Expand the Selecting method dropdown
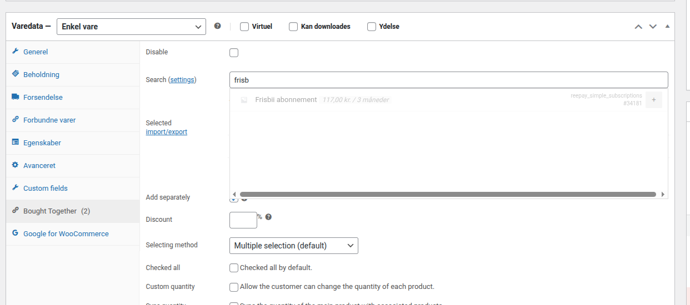Viewport: 690px width, 305px height. coord(293,246)
